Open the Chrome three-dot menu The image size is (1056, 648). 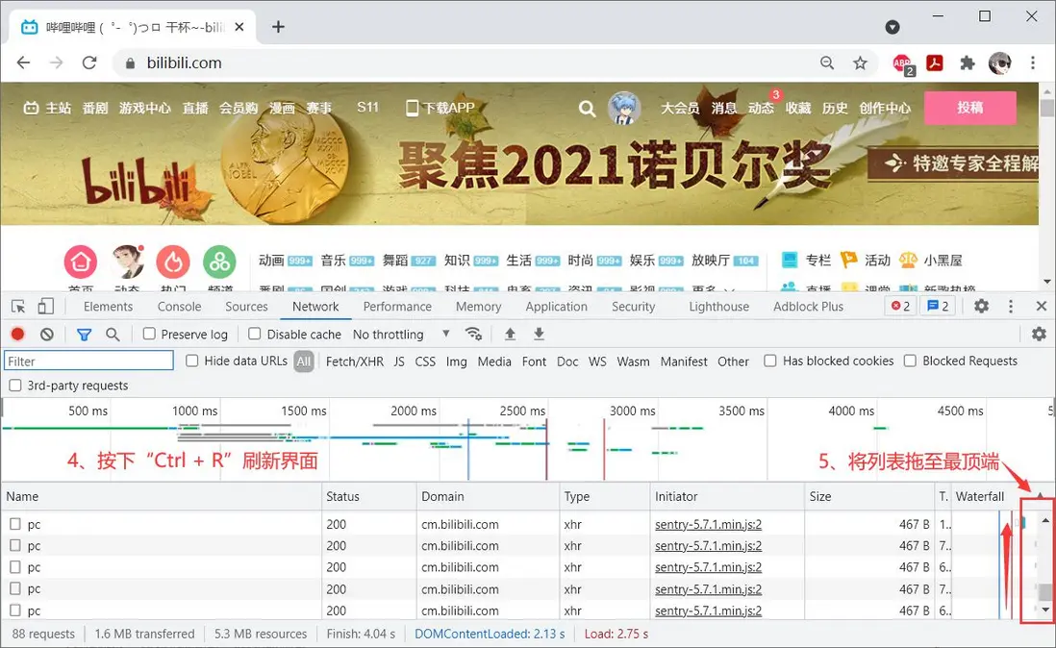pos(1032,62)
